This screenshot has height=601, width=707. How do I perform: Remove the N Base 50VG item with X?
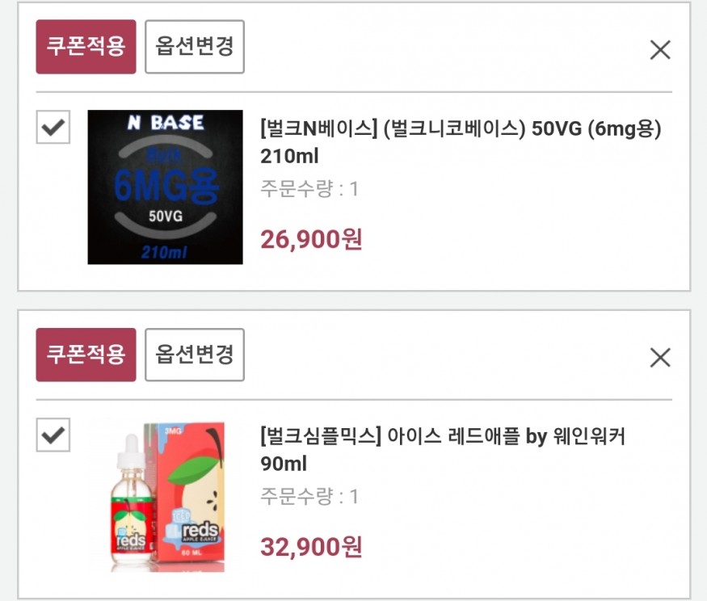pos(660,49)
